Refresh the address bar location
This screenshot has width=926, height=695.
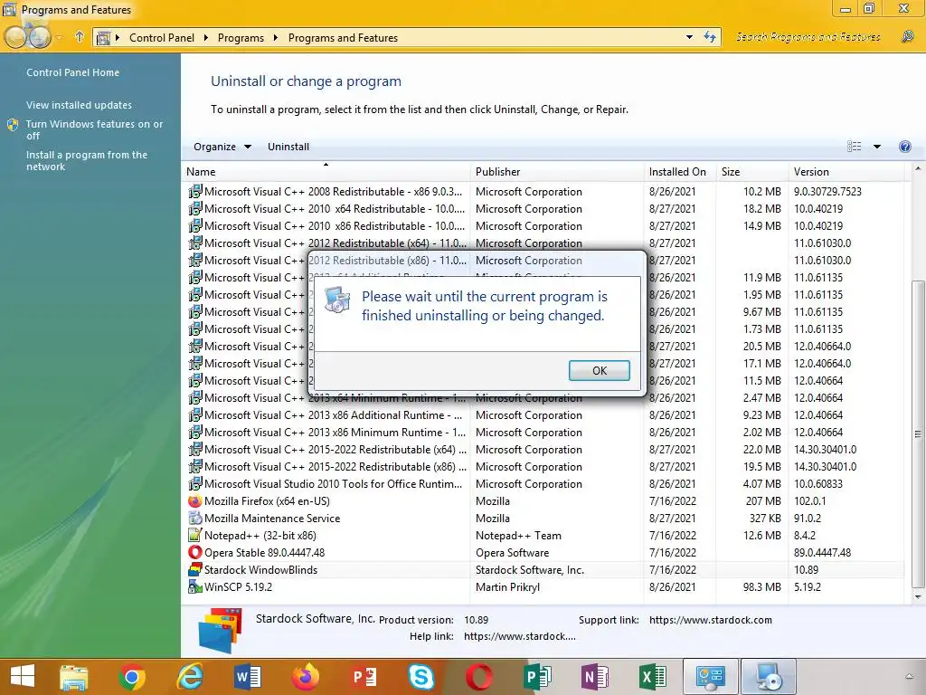pos(710,37)
